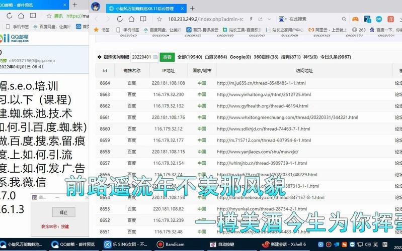The image size is (402, 251).
Task: Go back in the right browser
Action: point(97,19)
